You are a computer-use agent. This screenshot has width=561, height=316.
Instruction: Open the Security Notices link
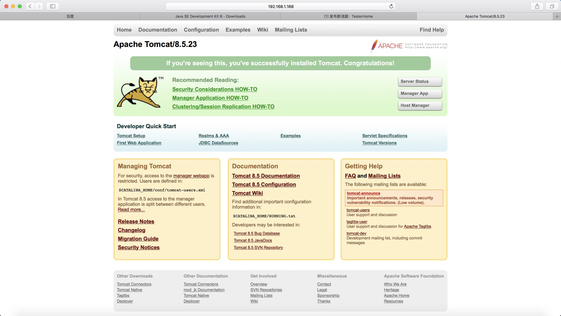pyautogui.click(x=139, y=247)
